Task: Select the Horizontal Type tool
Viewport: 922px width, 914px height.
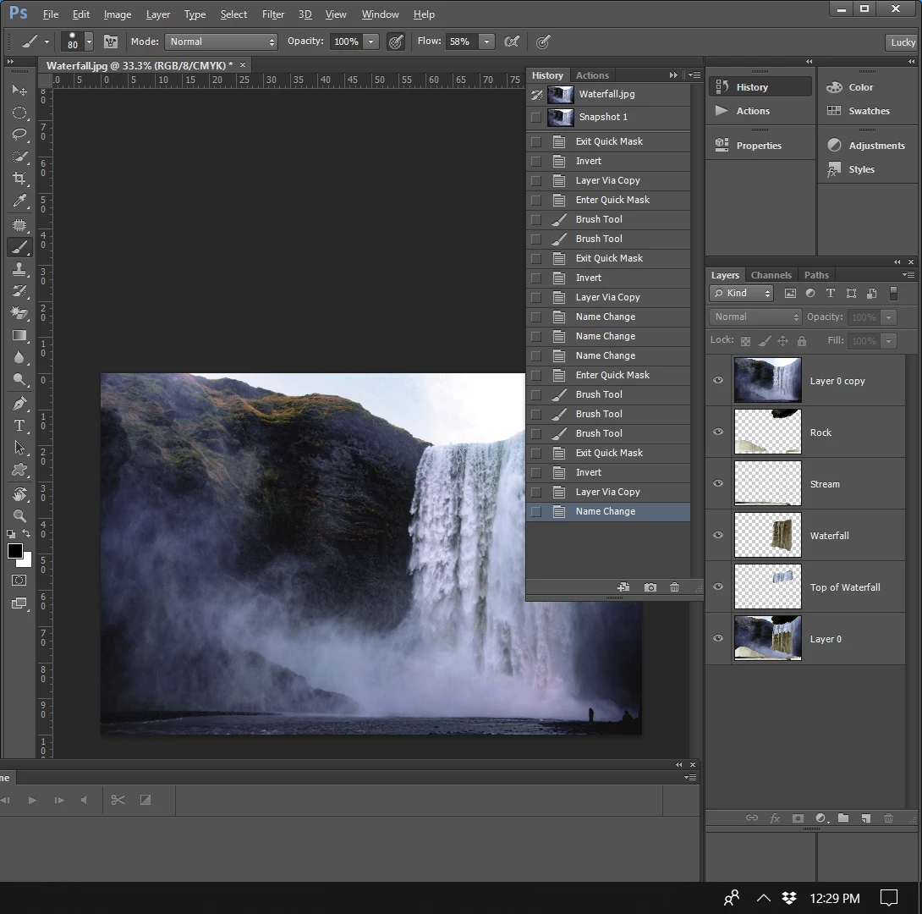Action: pos(19,426)
